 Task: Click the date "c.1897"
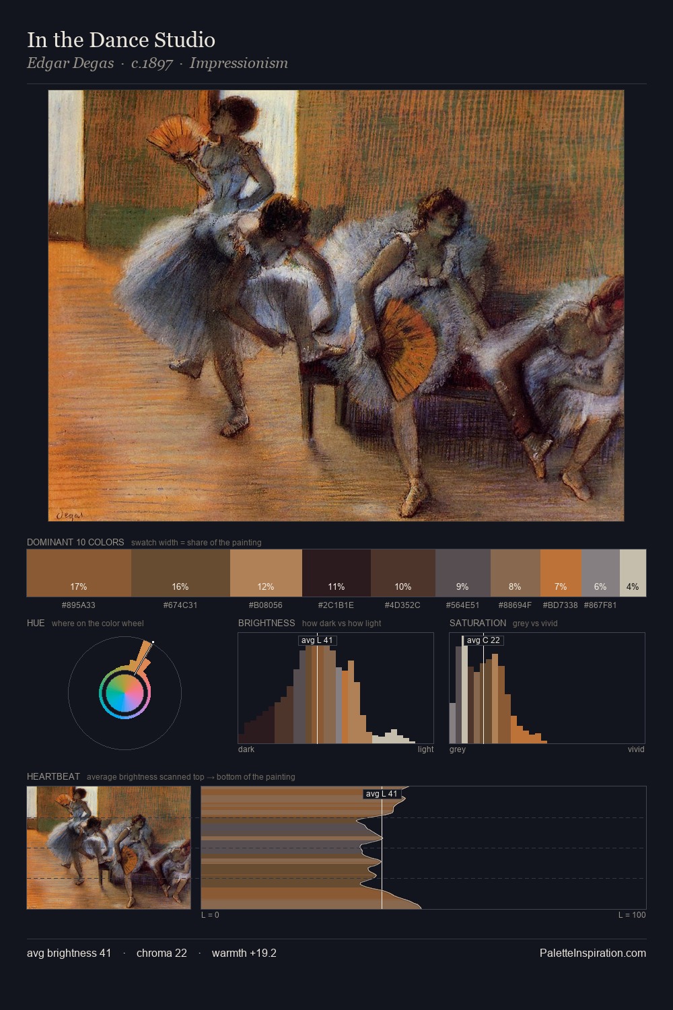coord(152,63)
